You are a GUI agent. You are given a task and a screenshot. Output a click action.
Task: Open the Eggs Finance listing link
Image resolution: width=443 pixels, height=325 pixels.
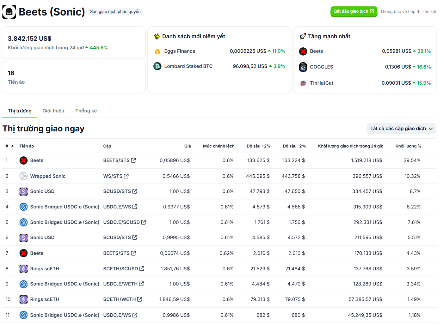180,51
